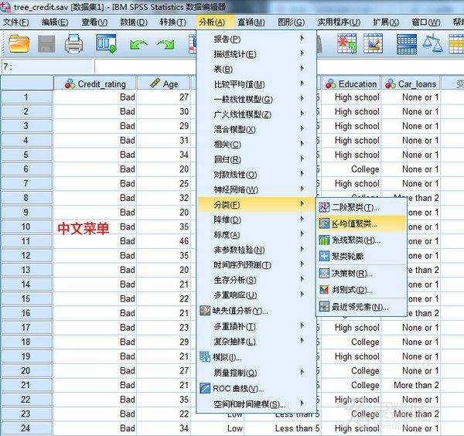Open the 数据(D) menu
464x436 pixels.
click(x=134, y=22)
